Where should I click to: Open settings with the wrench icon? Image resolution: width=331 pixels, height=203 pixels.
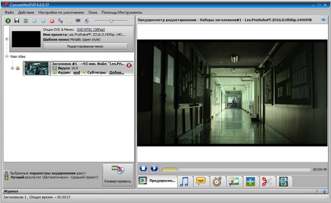61,21
